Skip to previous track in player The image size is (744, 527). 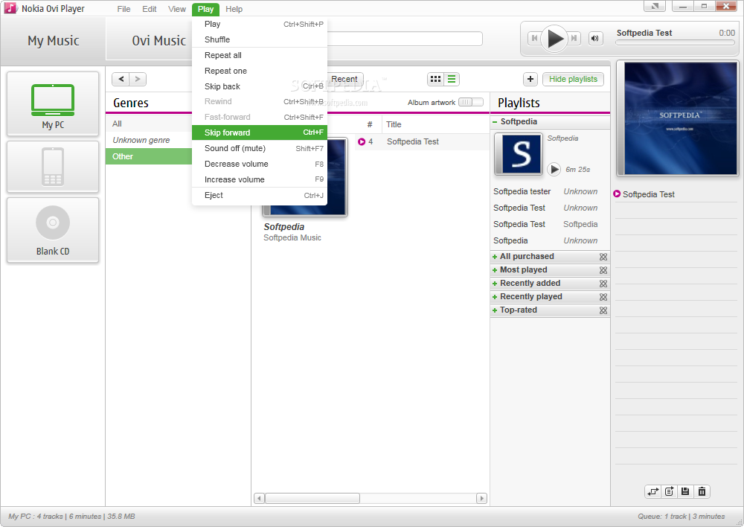534,39
